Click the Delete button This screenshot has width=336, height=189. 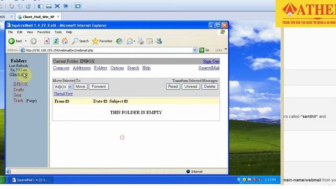pos(209,87)
